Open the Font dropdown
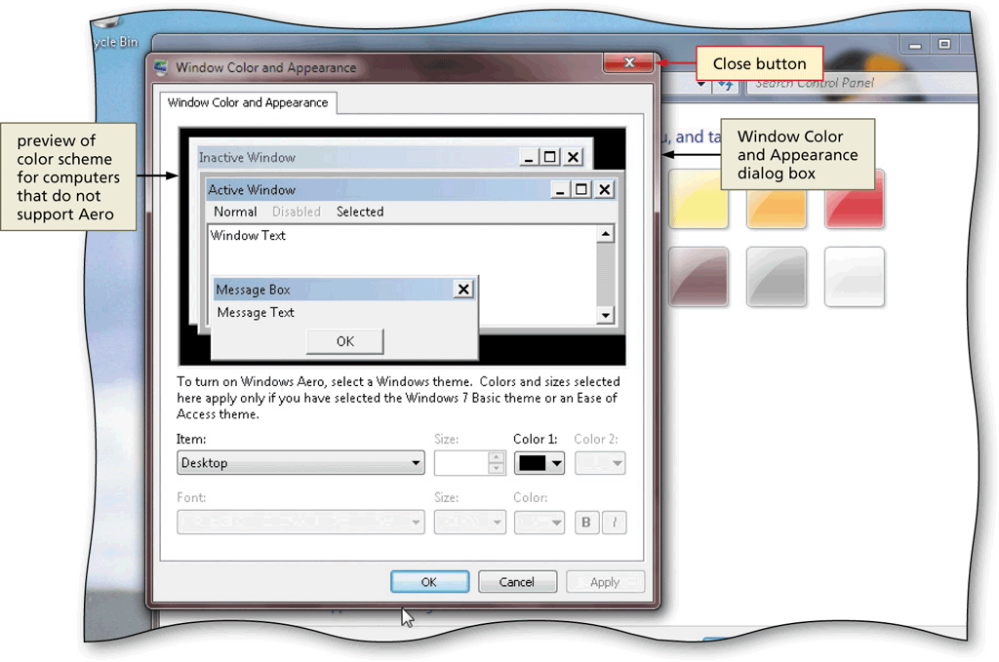This screenshot has width=999, height=662. pos(300,522)
